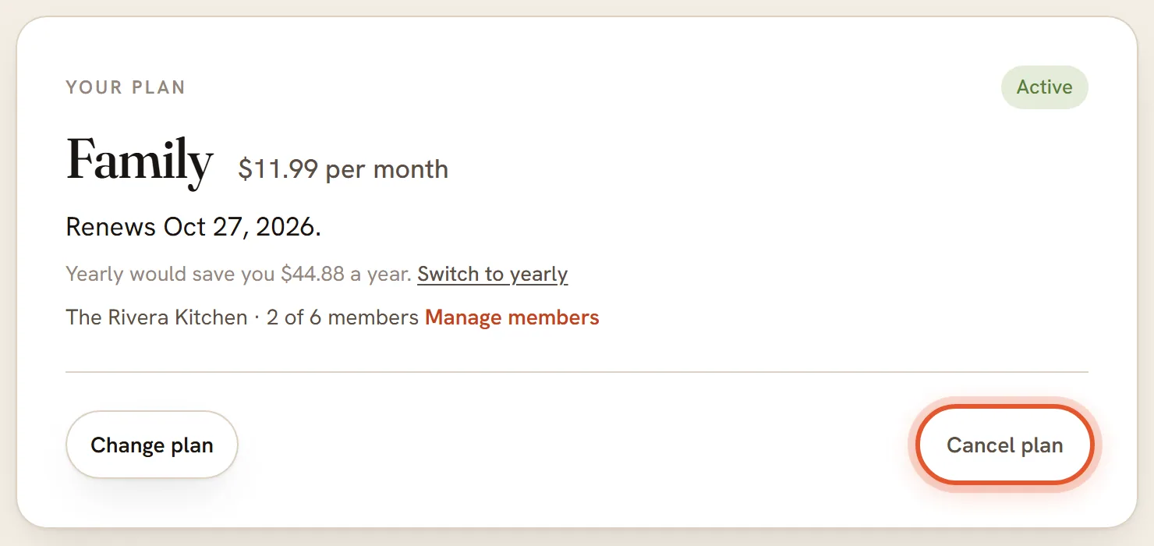The image size is (1154, 546).
Task: Open the Manage members link
Action: click(x=512, y=317)
